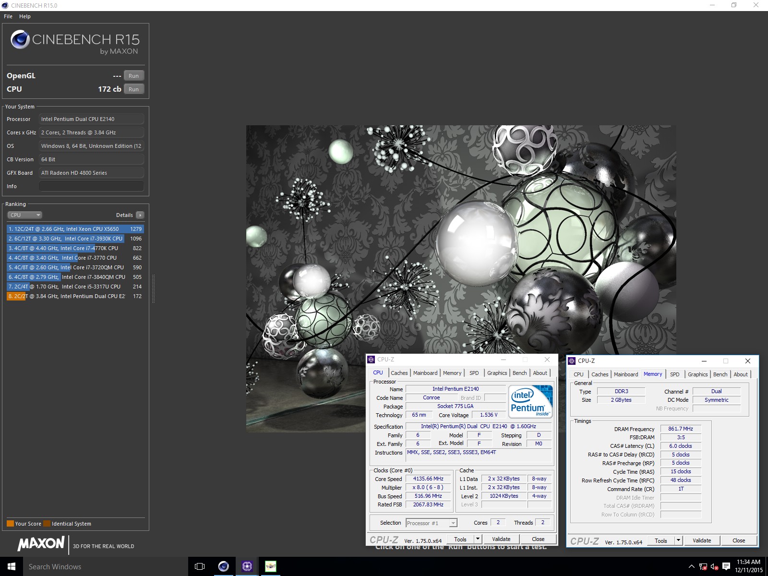
Task: Open Graphics tab in right CPU-Z
Action: [x=698, y=374]
